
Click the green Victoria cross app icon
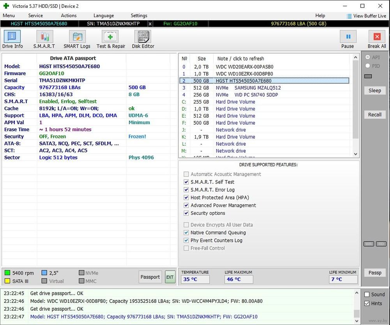click(x=6, y=6)
